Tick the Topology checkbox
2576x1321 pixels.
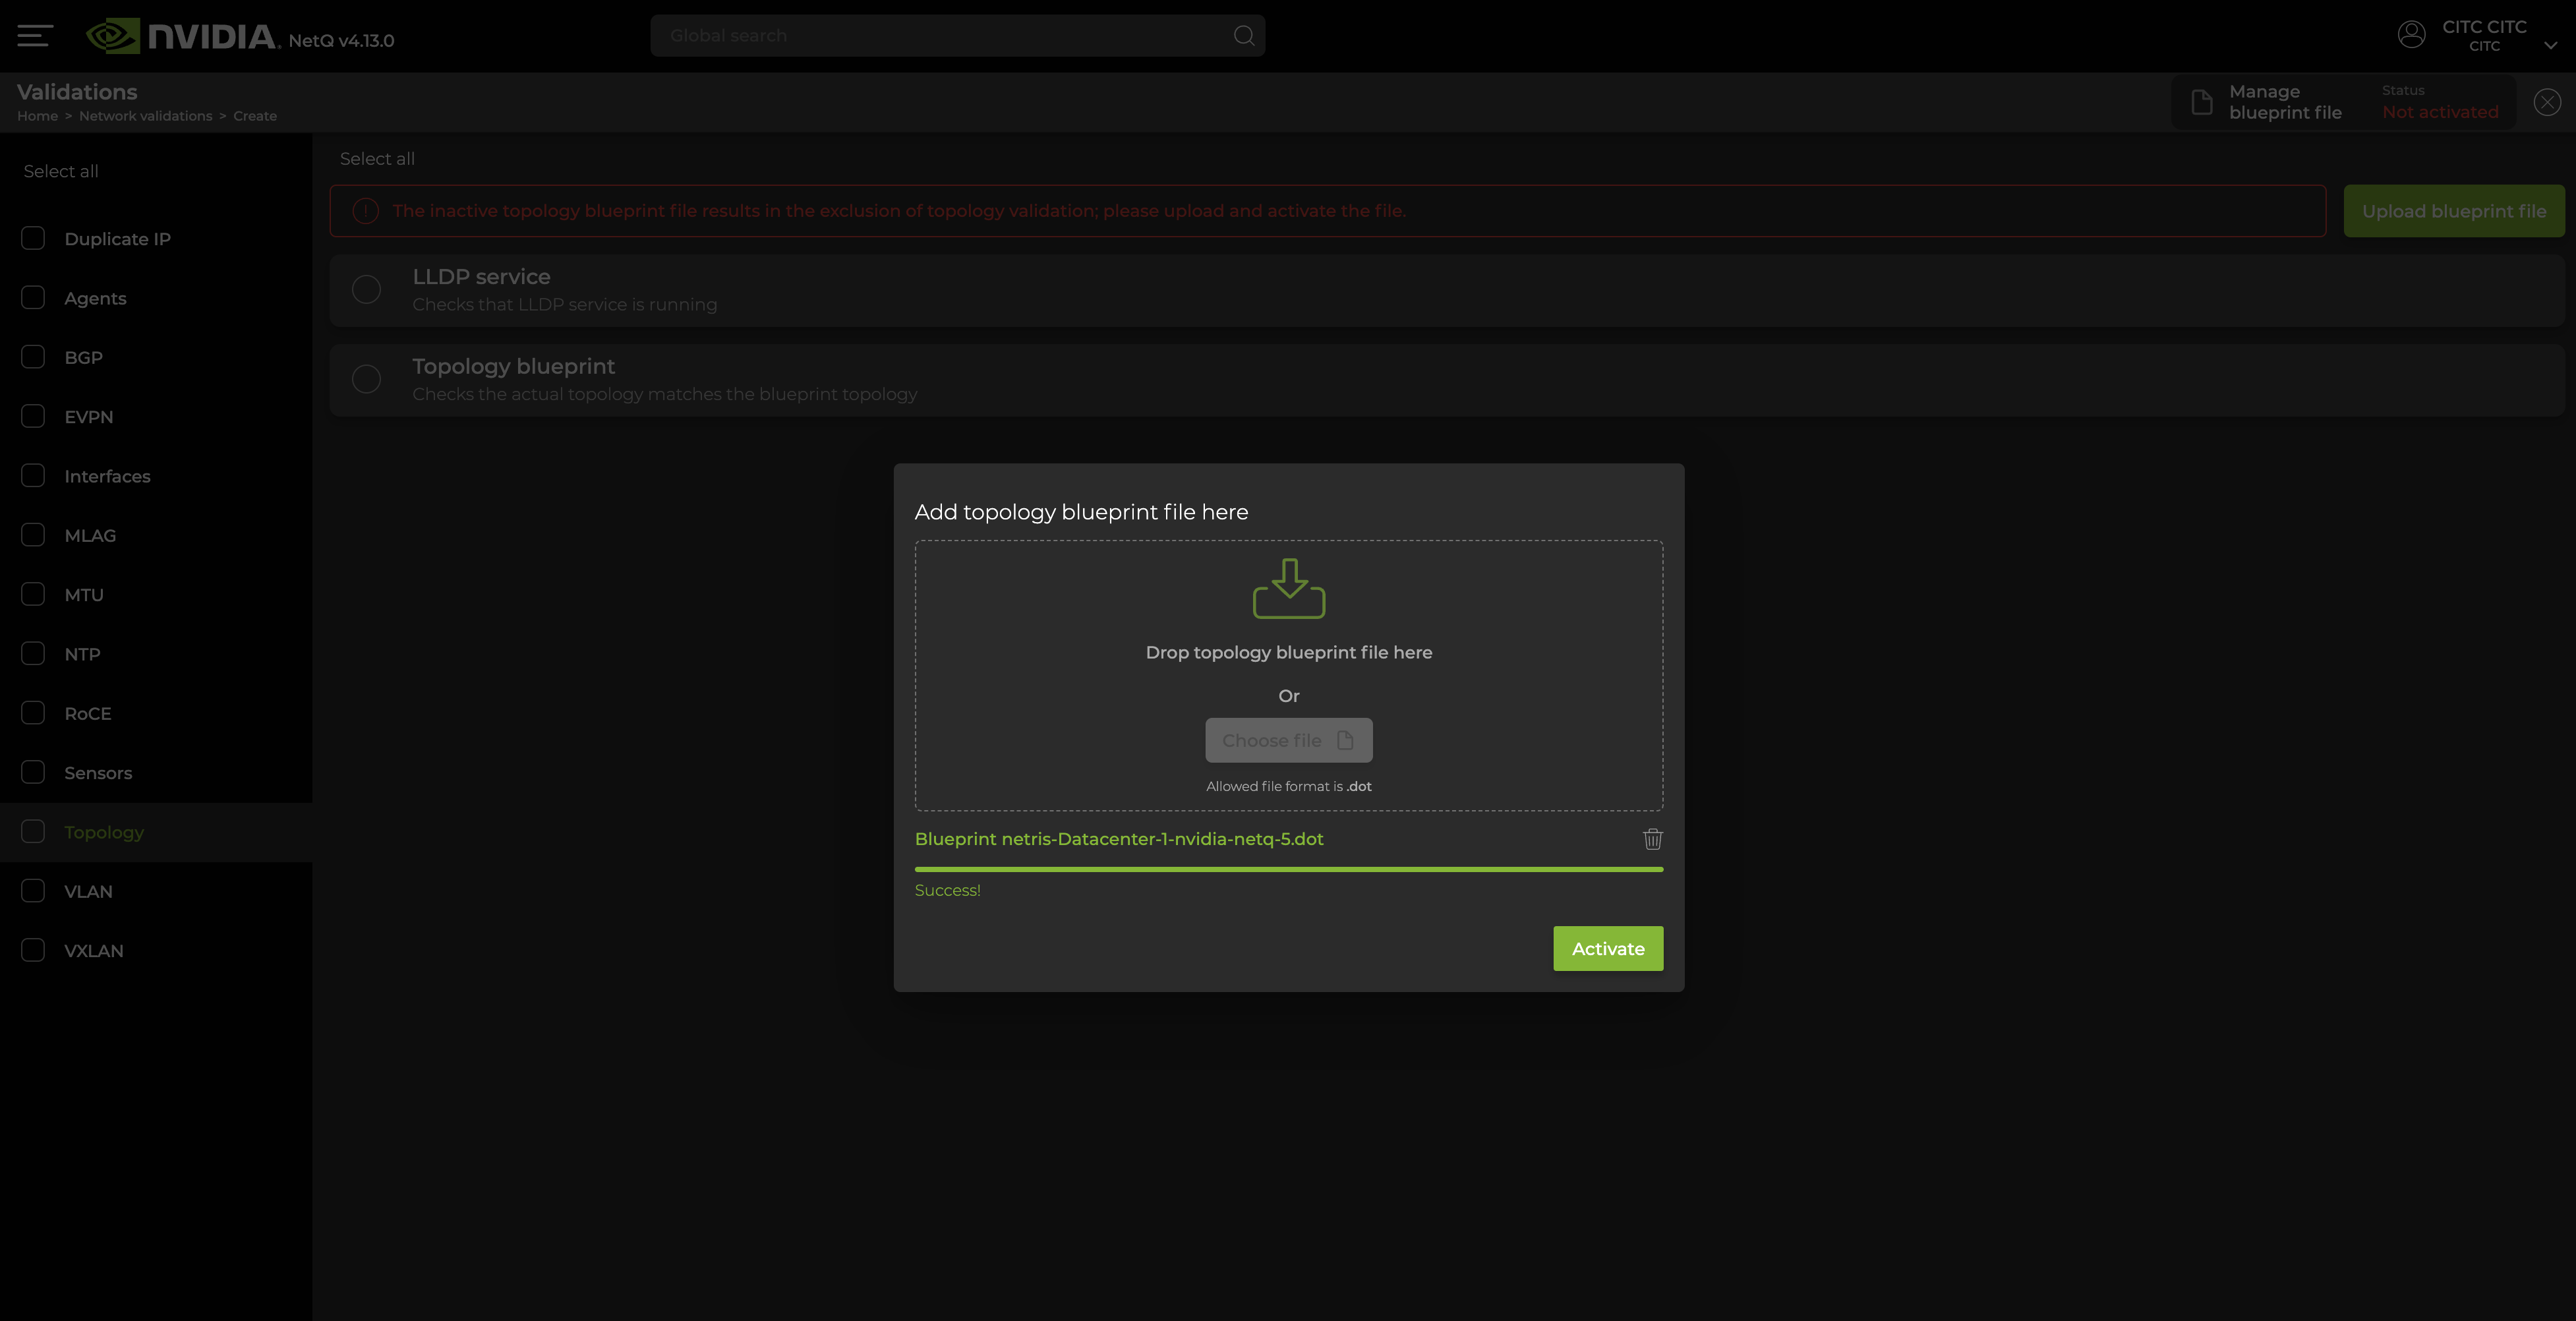(33, 832)
